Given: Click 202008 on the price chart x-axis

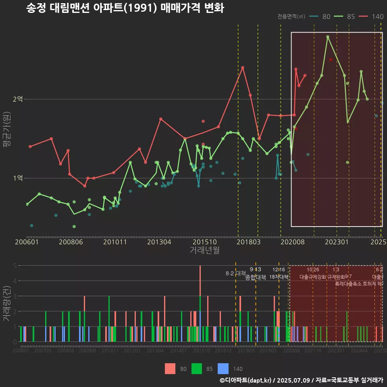Looking at the screenshot, I should [293, 242].
